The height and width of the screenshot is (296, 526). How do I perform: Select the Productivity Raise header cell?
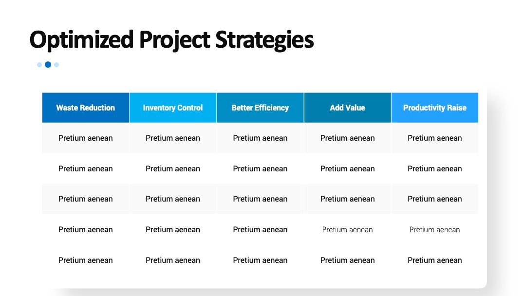[435, 108]
